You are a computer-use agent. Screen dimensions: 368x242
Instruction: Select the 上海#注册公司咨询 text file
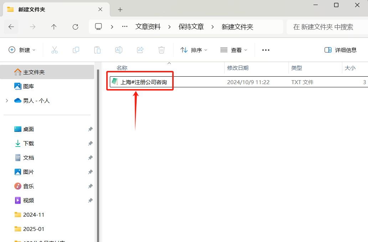(x=144, y=82)
